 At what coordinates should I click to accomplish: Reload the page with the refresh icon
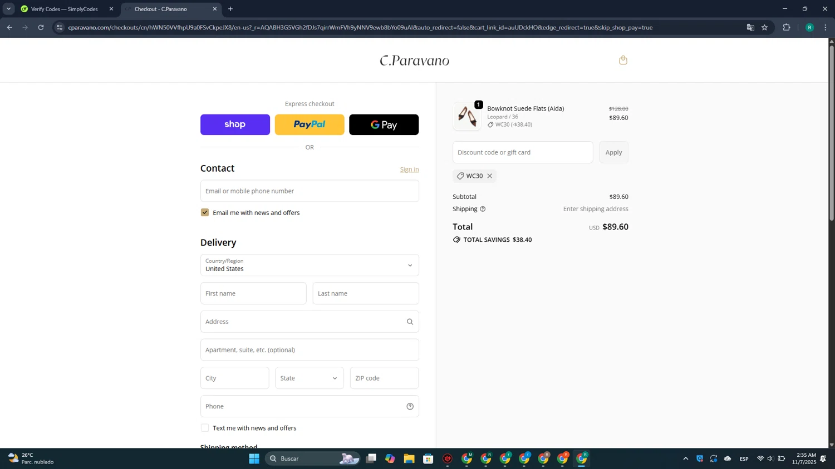click(x=41, y=27)
